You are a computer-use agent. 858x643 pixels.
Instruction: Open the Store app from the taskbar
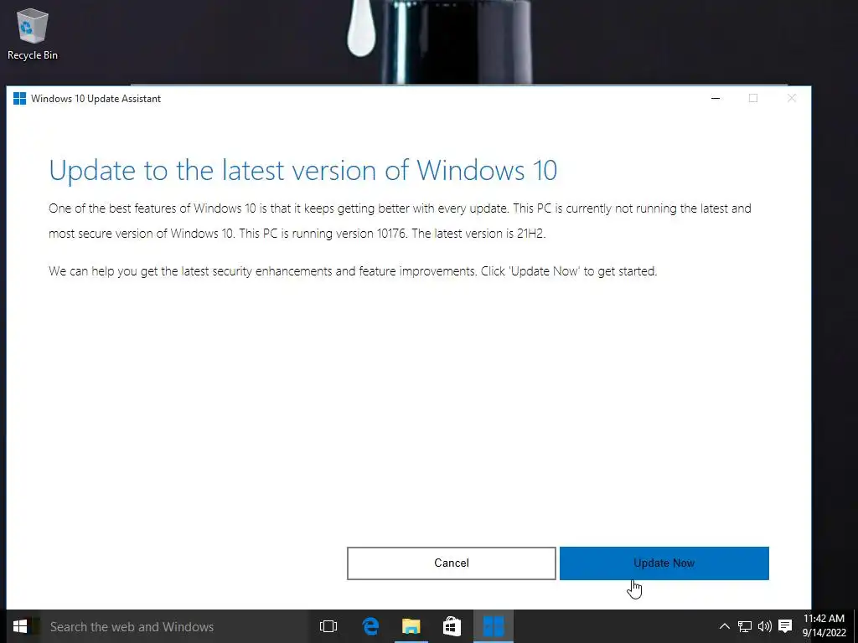(452, 626)
